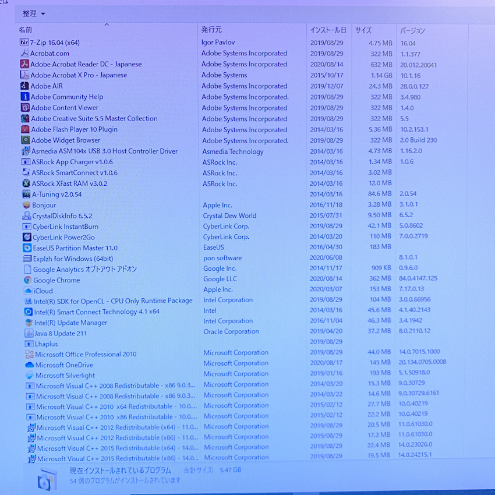The height and width of the screenshot is (495, 495).
Task: Click the publisher Asmedia Technology
Action: click(233, 151)
